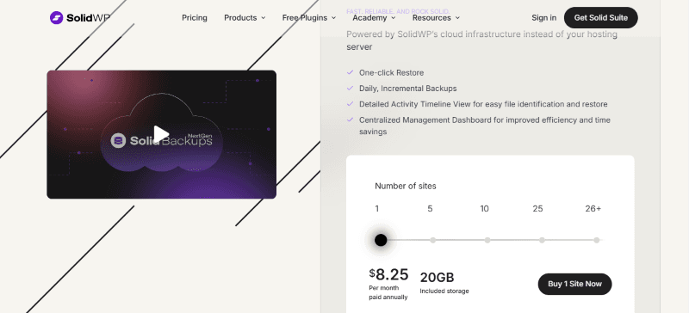Click the Solid Backups disc icon in video
Screen dimensions: 689x313
coord(118,140)
